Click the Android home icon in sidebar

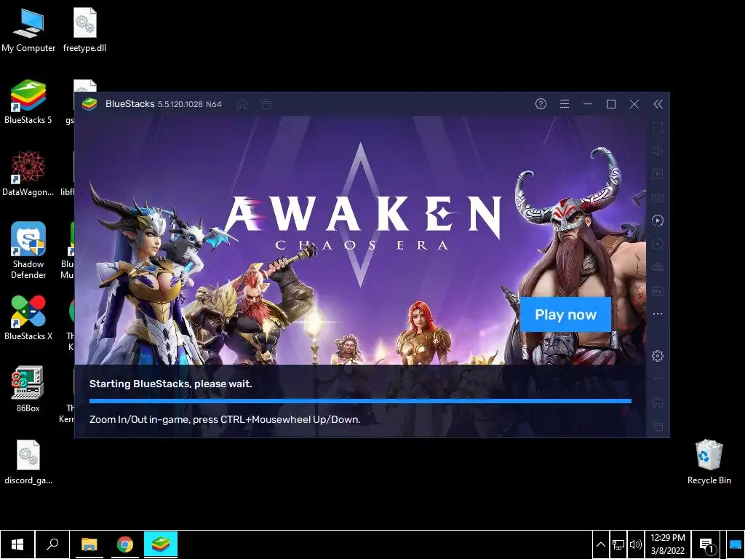coord(658,403)
